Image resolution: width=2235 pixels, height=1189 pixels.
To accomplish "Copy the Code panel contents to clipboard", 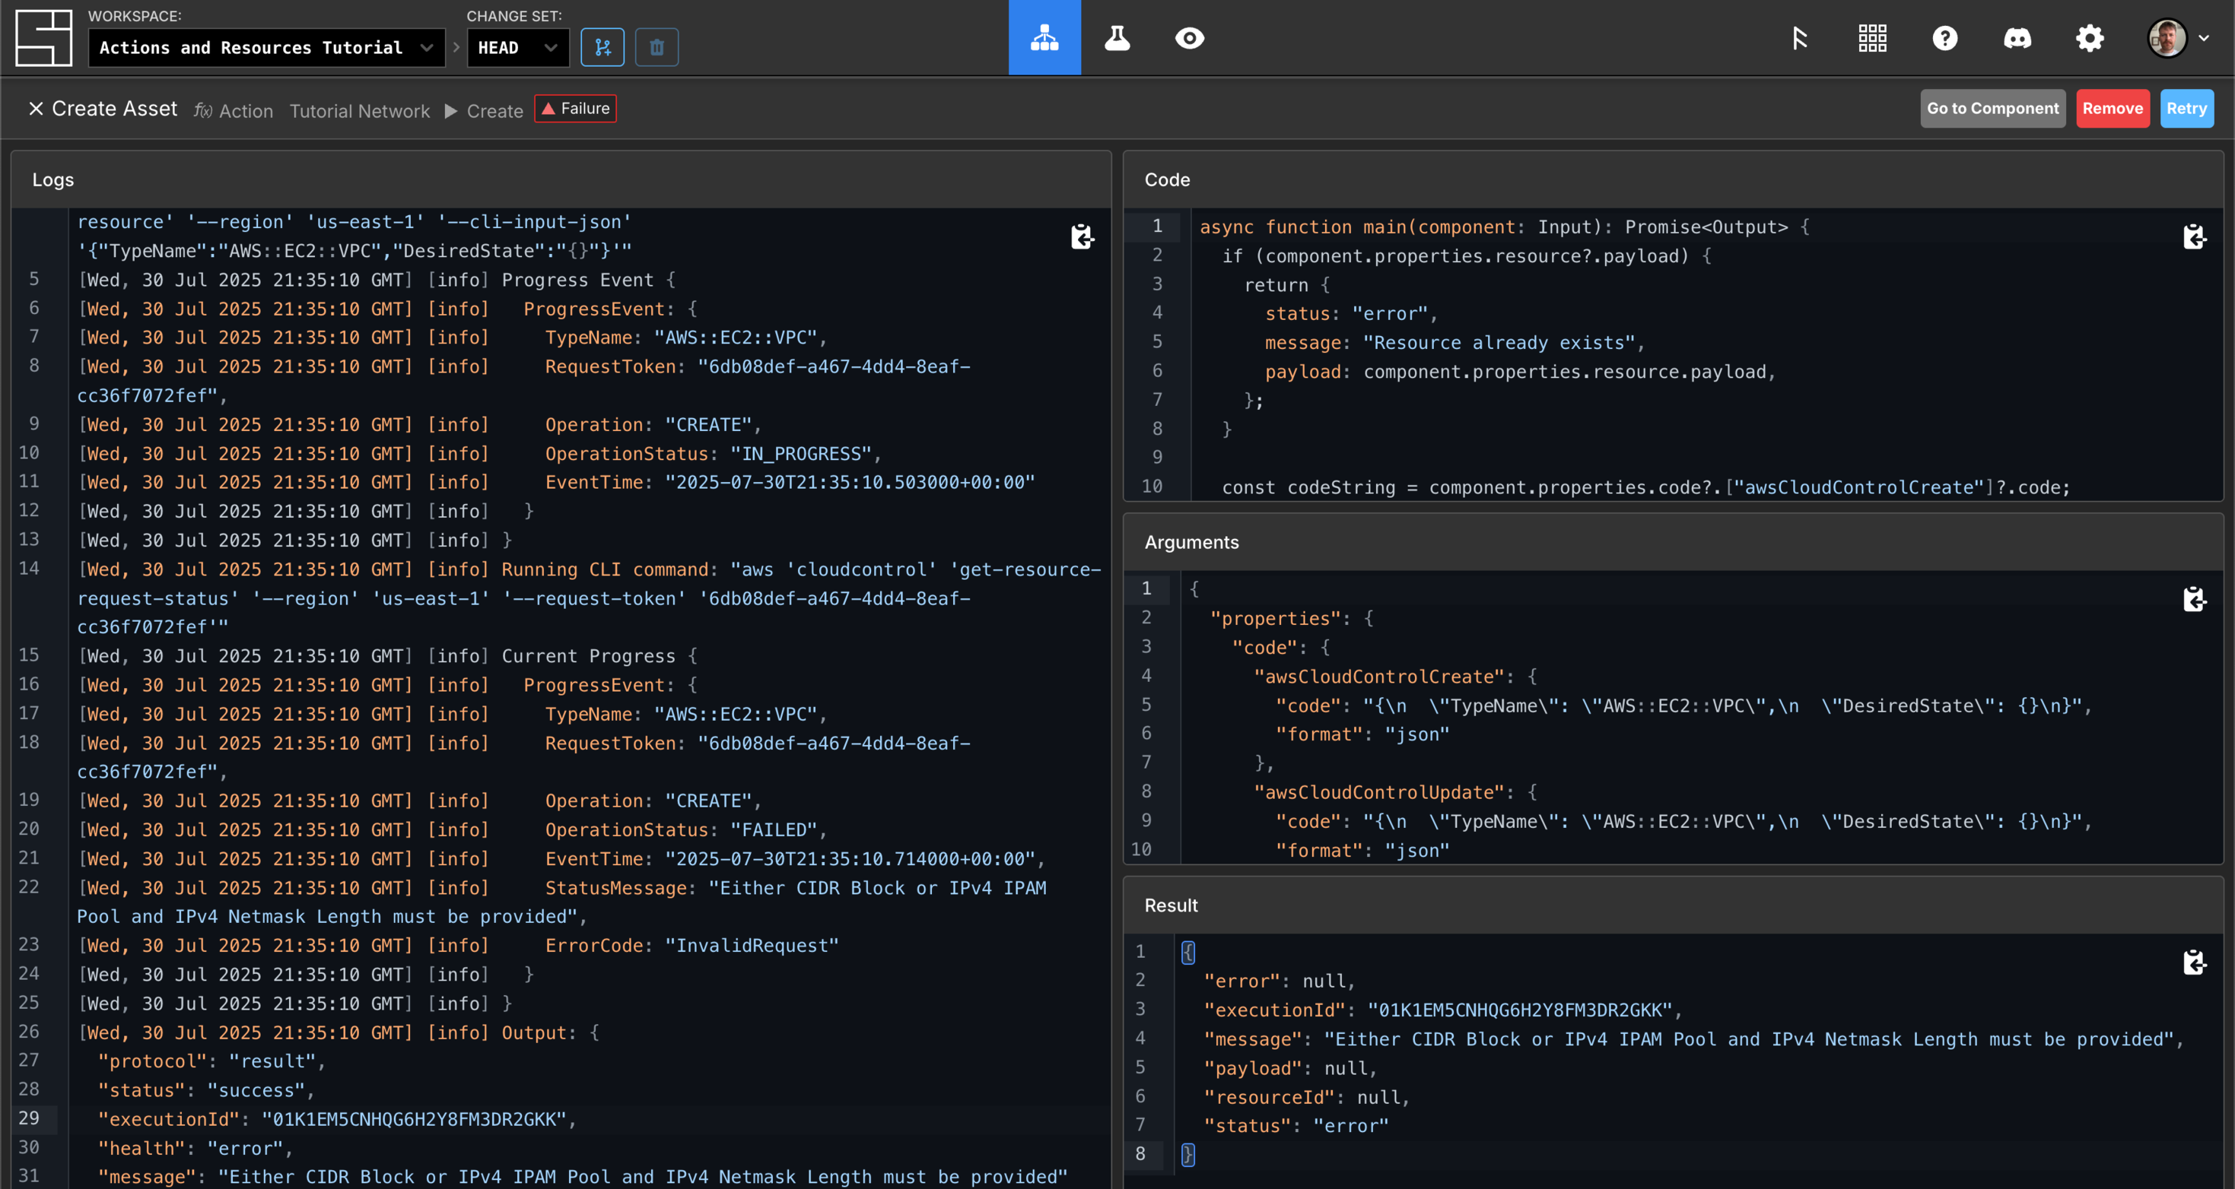I will (2194, 236).
